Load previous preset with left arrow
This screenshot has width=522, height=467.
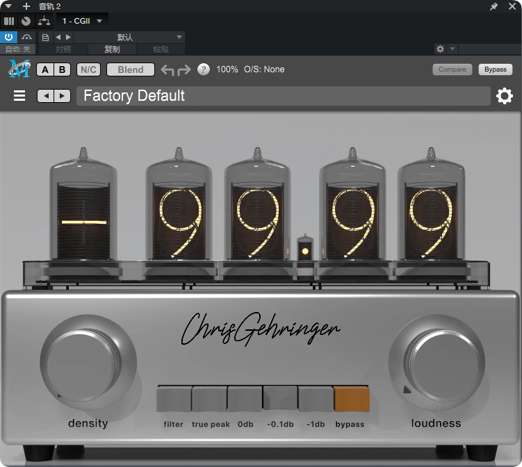coord(58,37)
